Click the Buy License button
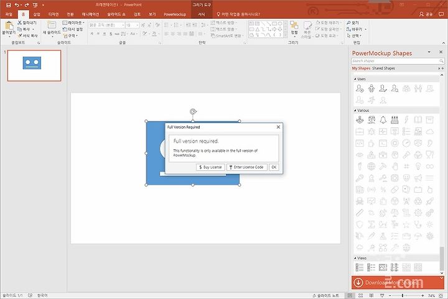The height and width of the screenshot is (299, 448). coord(210,167)
